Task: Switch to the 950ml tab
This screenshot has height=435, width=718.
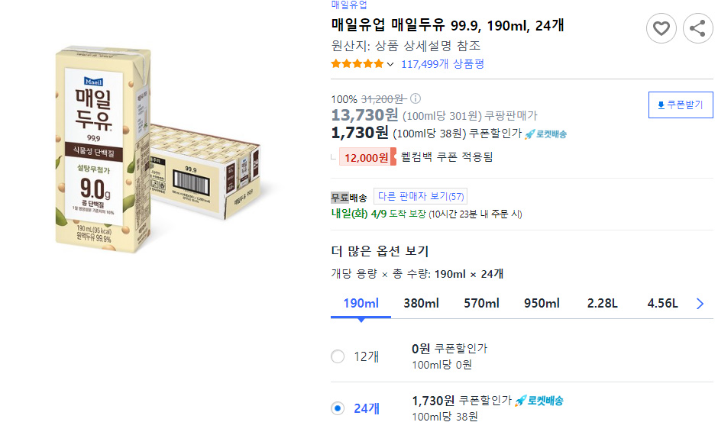Action: coord(542,303)
